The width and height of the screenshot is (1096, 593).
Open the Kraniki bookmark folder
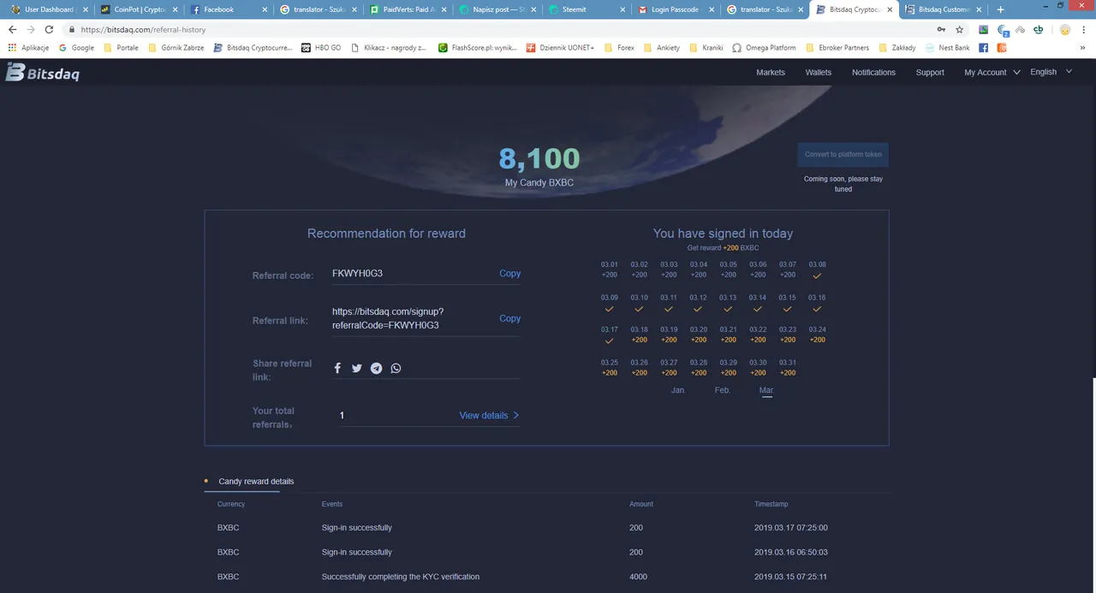coord(706,48)
